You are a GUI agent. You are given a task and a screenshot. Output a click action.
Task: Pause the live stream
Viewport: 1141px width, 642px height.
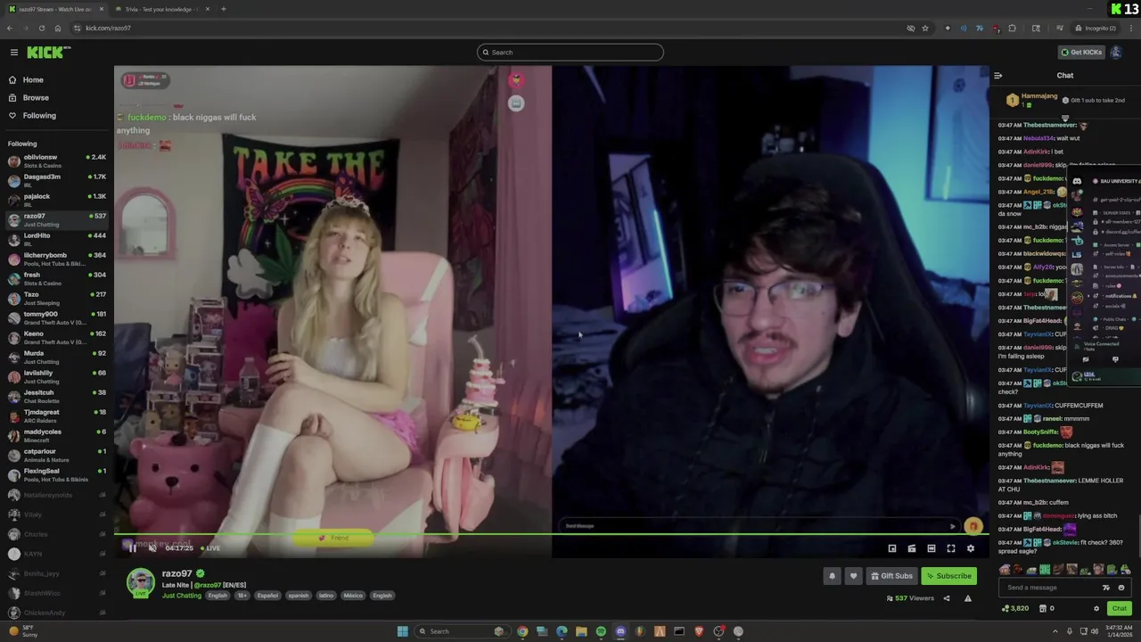(133, 548)
